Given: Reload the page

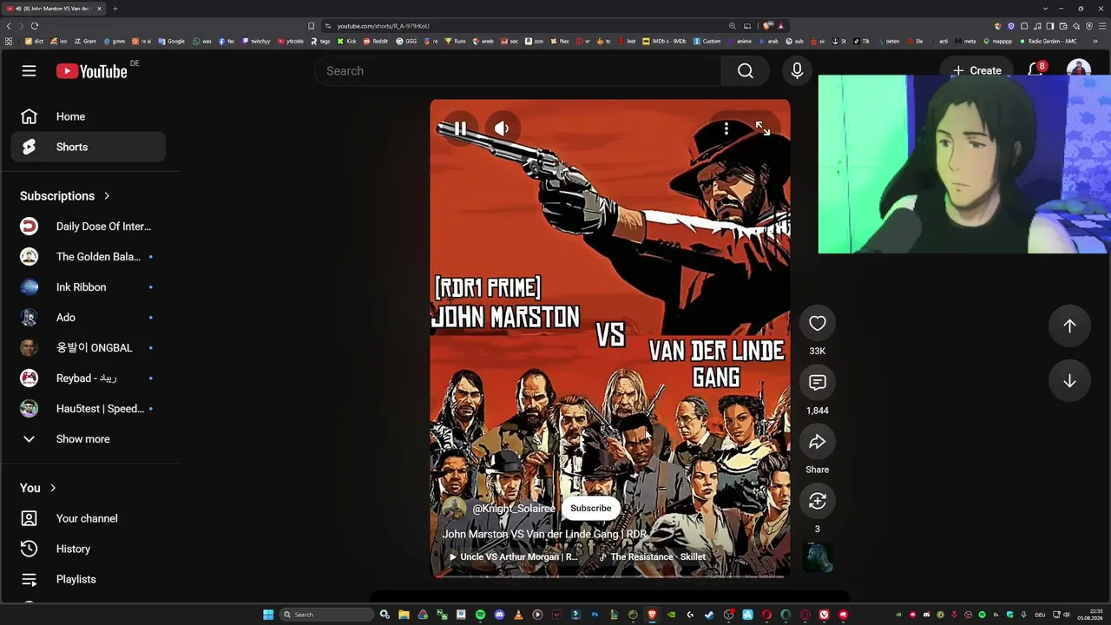Looking at the screenshot, I should coord(35,26).
